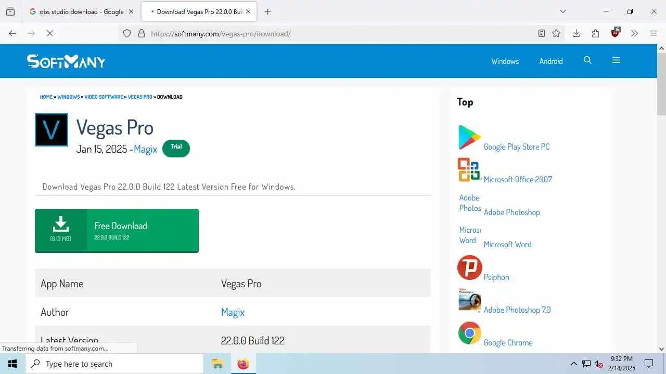This screenshot has height=374, width=666.
Task: Go to VIDEO SOFTWARE breadcrumb link
Action: 104,97
